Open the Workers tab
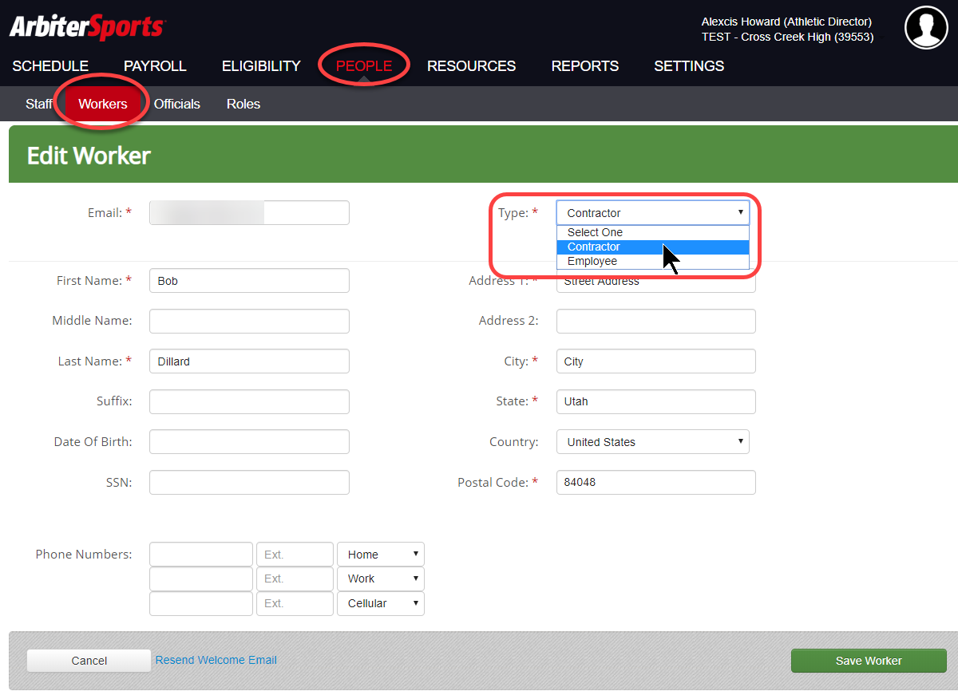Viewport: 958px width, 695px height. (x=102, y=104)
